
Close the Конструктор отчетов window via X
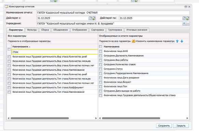(x=189, y=6)
